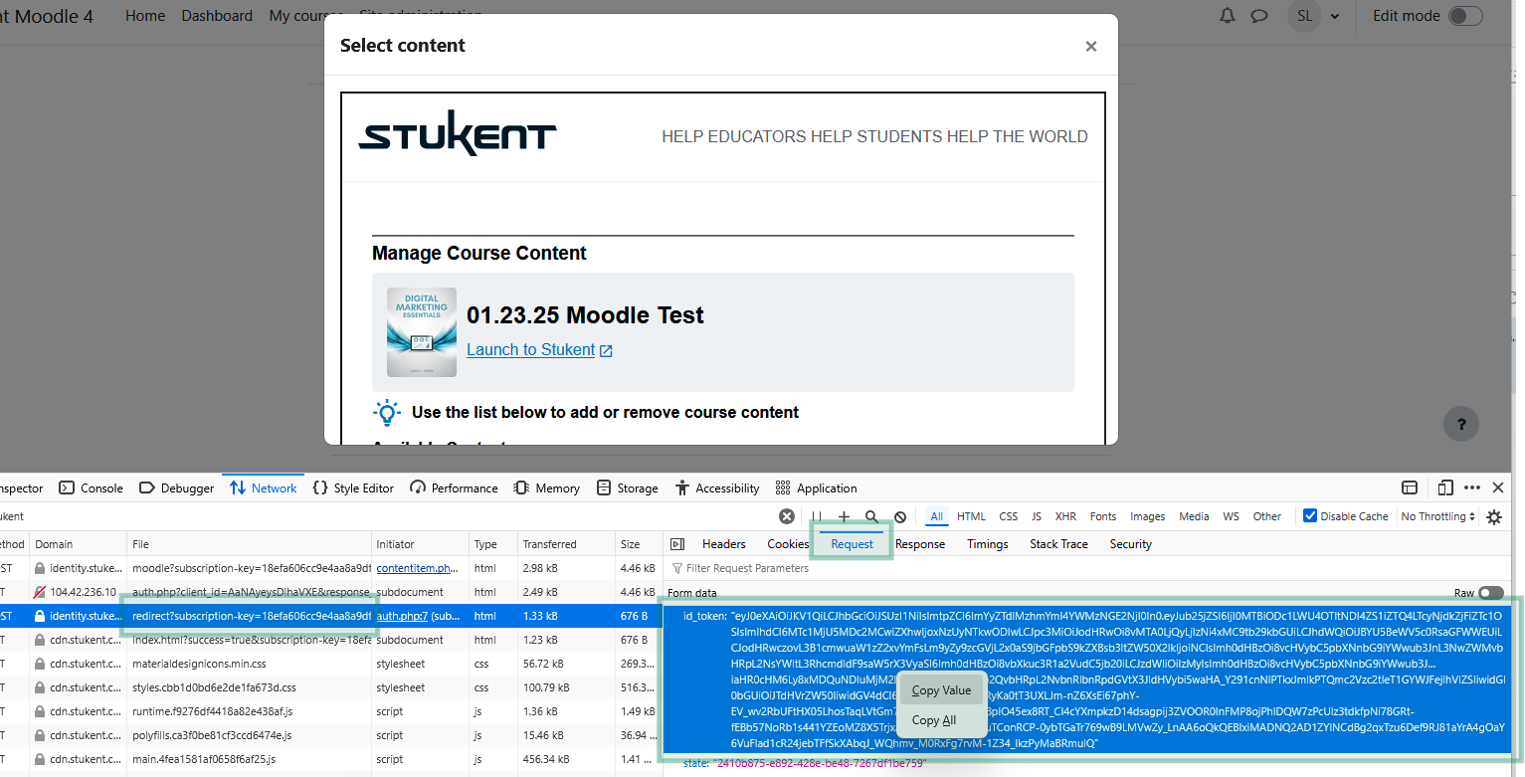The image size is (1525, 777).
Task: Open network request search magnifier
Action: point(871,516)
